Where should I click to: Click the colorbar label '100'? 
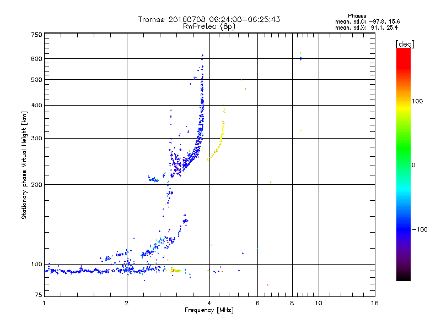coord(417,101)
